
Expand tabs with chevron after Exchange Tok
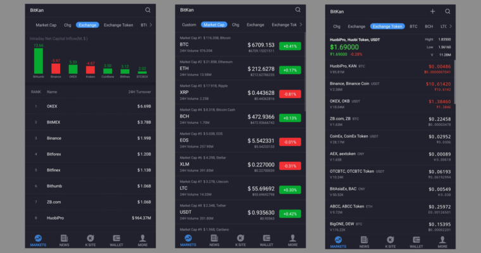(301, 25)
